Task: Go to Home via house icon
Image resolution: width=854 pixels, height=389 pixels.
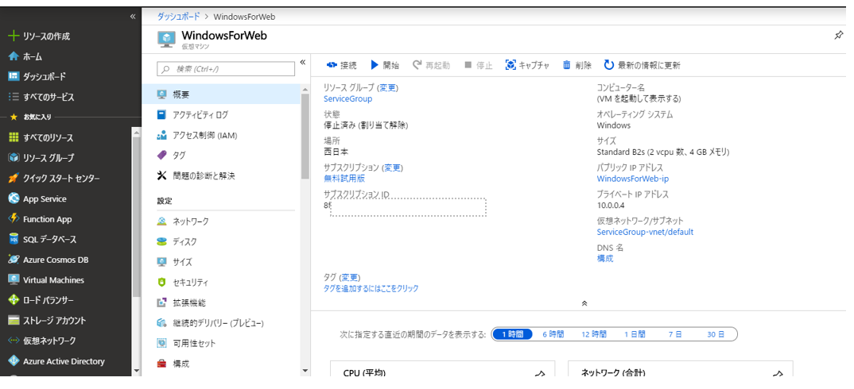Action: point(14,56)
